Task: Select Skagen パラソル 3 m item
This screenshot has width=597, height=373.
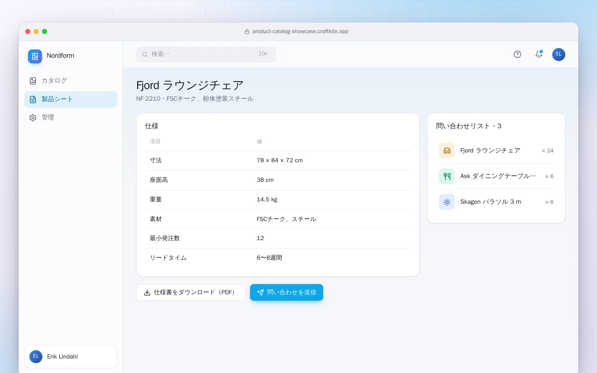Action: [496, 202]
